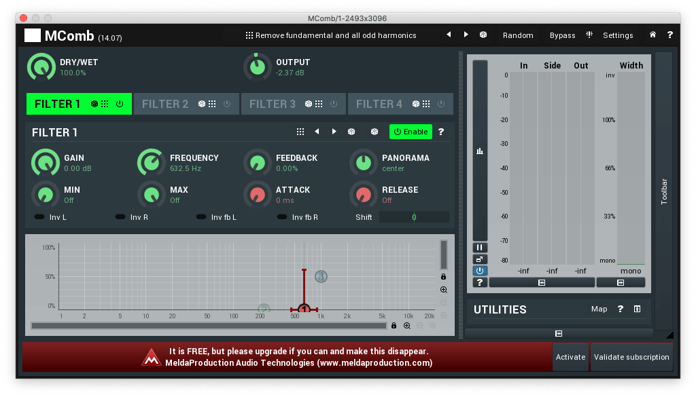Select the FILTER 4 tab
Viewport: 696px width, 397px height.
(x=400, y=104)
